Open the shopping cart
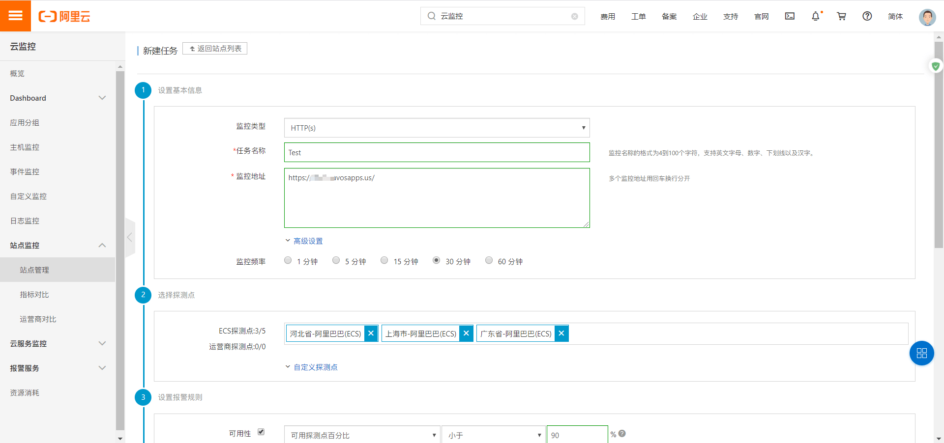 (x=841, y=16)
